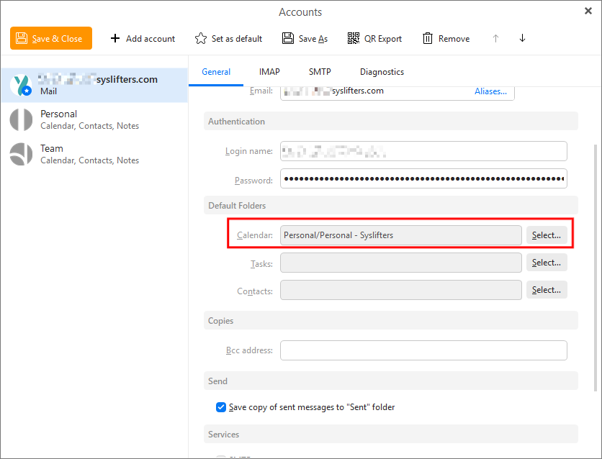Focus the Login name field
The height and width of the screenshot is (459, 602).
point(423,151)
